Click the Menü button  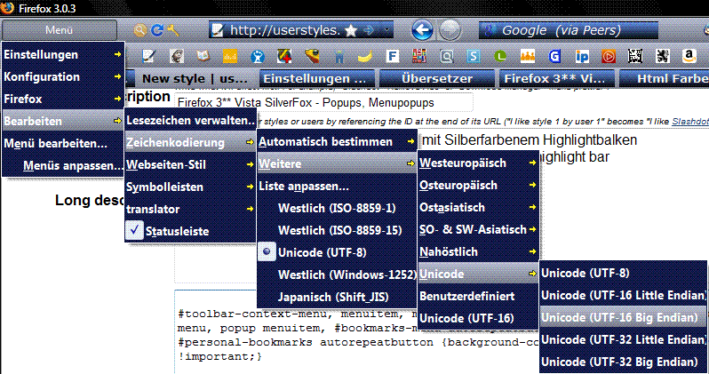(60, 30)
